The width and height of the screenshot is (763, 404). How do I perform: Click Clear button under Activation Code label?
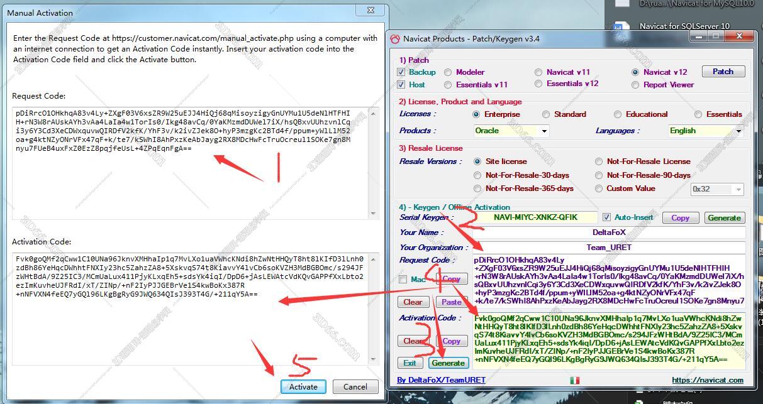413,341
